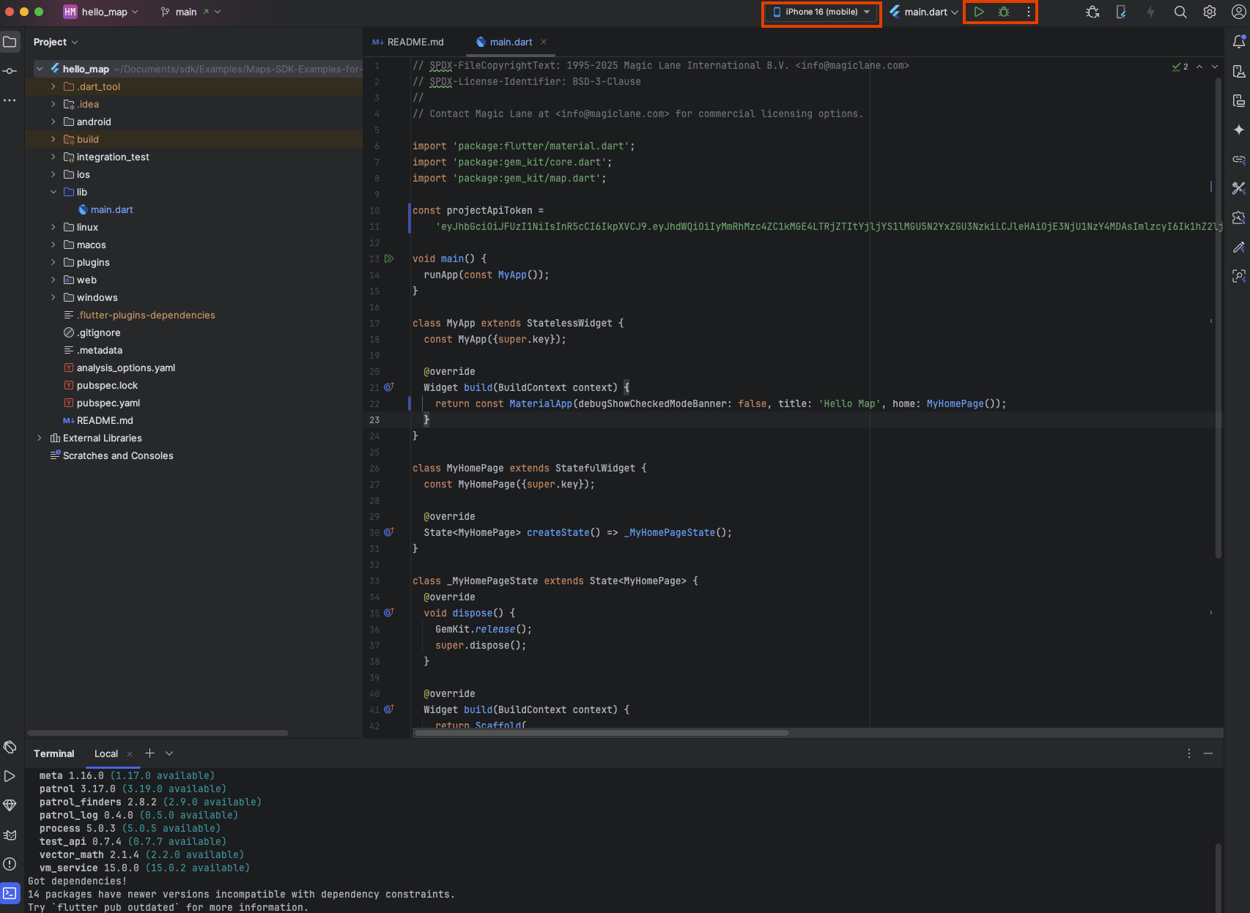
Task: Expand the android folder
Action: pyautogui.click(x=53, y=122)
